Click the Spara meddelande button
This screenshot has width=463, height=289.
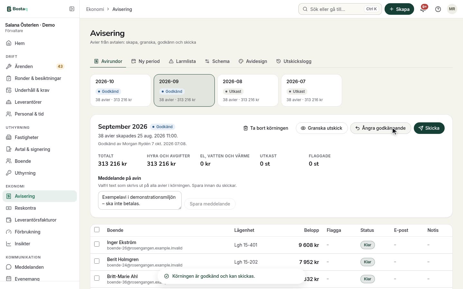click(x=210, y=204)
